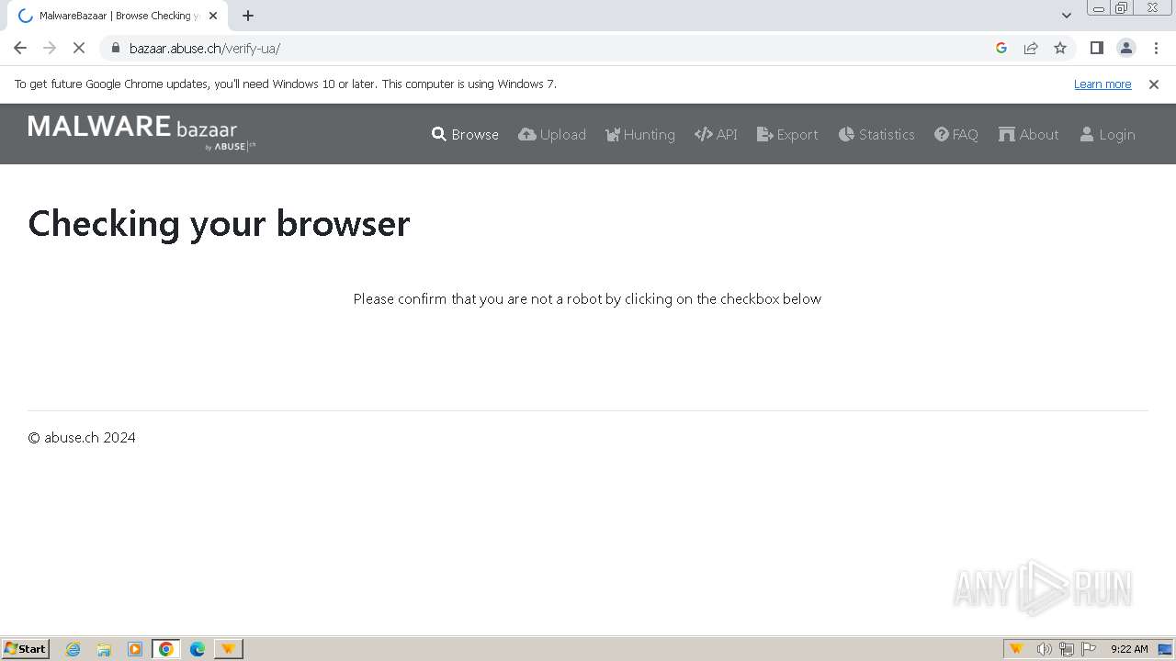
Task: Click the orange tray notification icon
Action: pos(1016,649)
